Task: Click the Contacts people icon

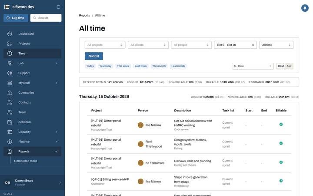Action: (10, 102)
